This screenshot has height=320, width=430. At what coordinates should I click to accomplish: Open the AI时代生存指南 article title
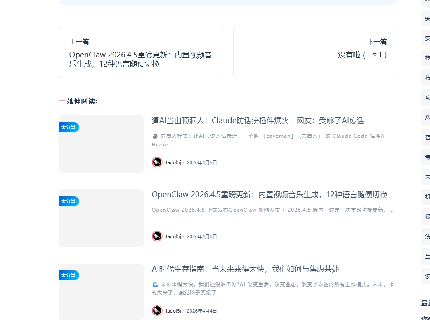click(x=245, y=269)
